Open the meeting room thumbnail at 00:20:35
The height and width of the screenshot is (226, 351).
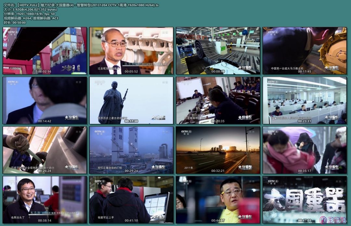(x=218, y=100)
